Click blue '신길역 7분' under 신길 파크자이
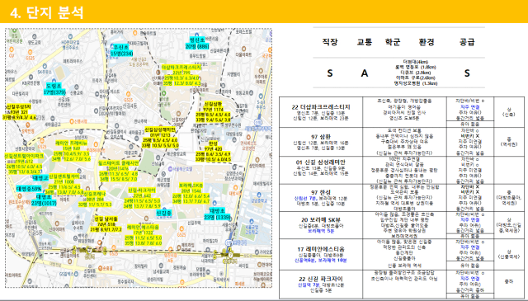This screenshot has width=528, height=301. tap(309, 285)
